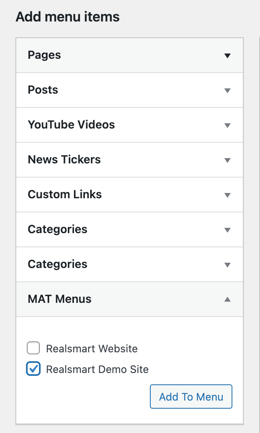
Task: Expand the Pages section heading
Action: [x=44, y=55]
